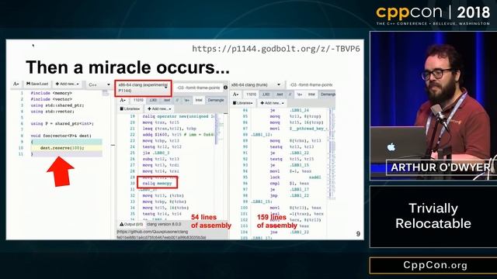The image size is (497, 279).
Task: Toggle the // comments filter in P1144 pane
Action: 177,100
